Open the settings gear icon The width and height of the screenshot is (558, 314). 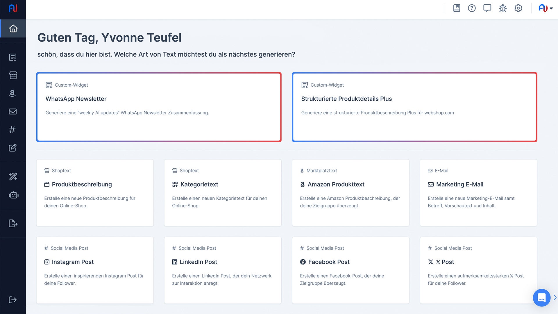tap(518, 8)
